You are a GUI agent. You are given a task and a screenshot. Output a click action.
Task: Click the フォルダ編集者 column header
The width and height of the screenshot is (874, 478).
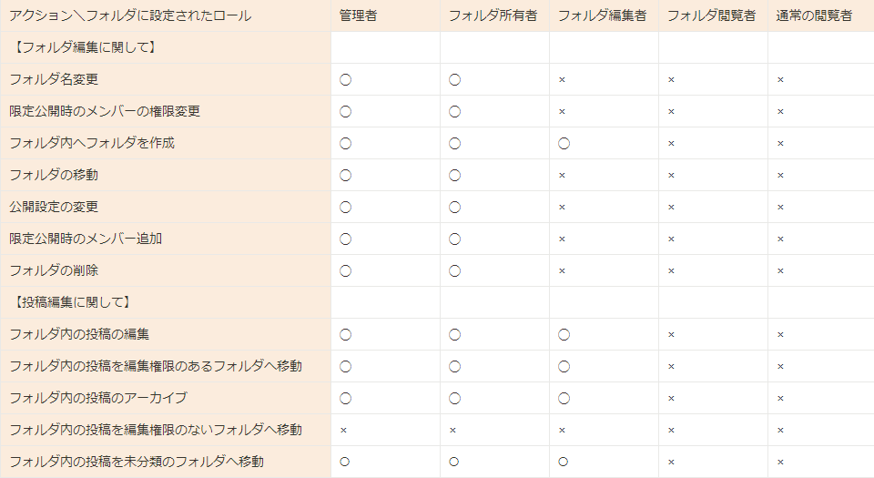click(602, 15)
